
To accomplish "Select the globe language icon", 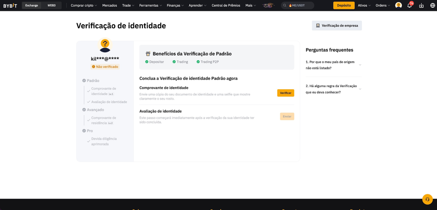I will [x=432, y=5].
